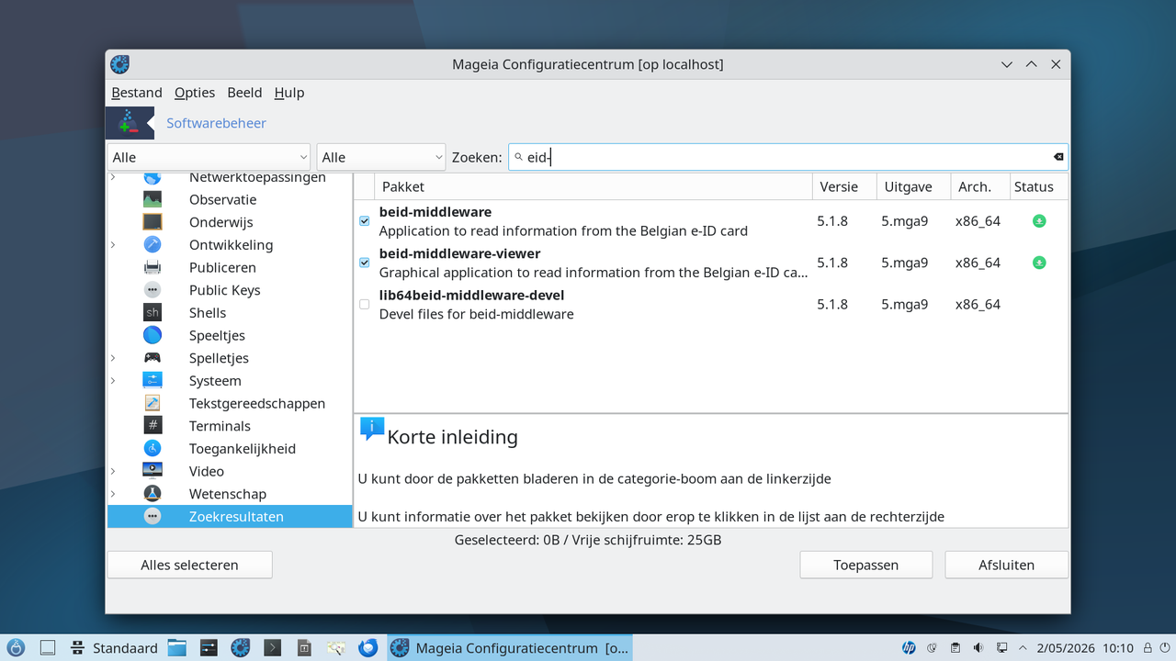Clear the search field with the erase icon

(1058, 157)
